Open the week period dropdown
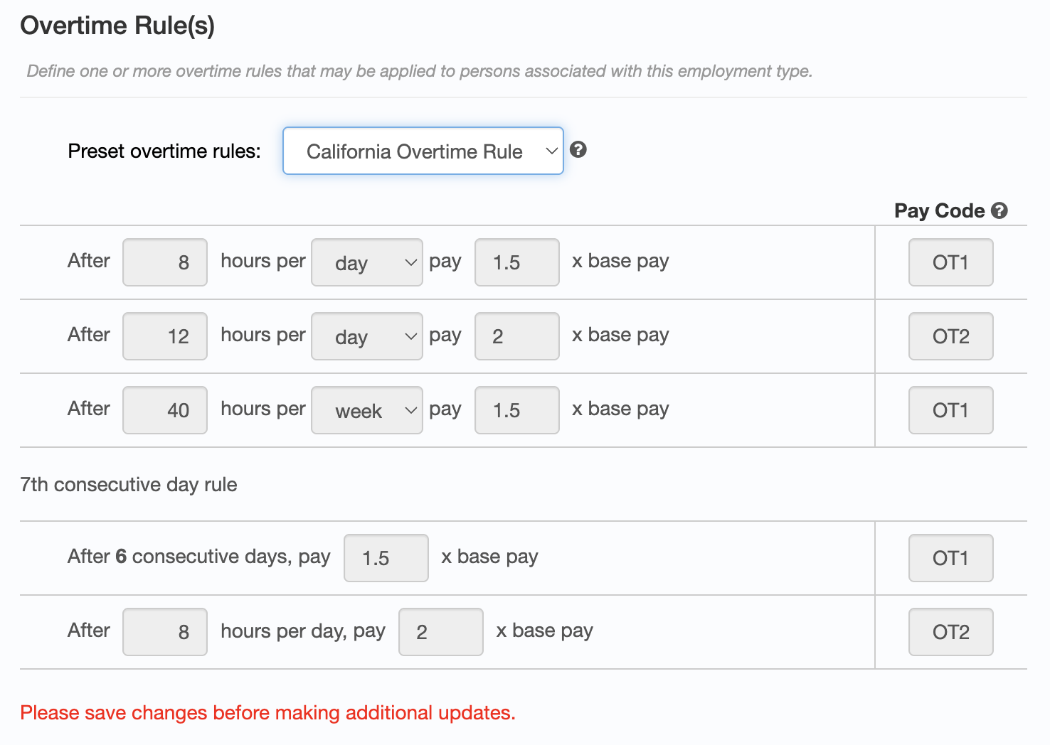1050x745 pixels. [x=367, y=410]
